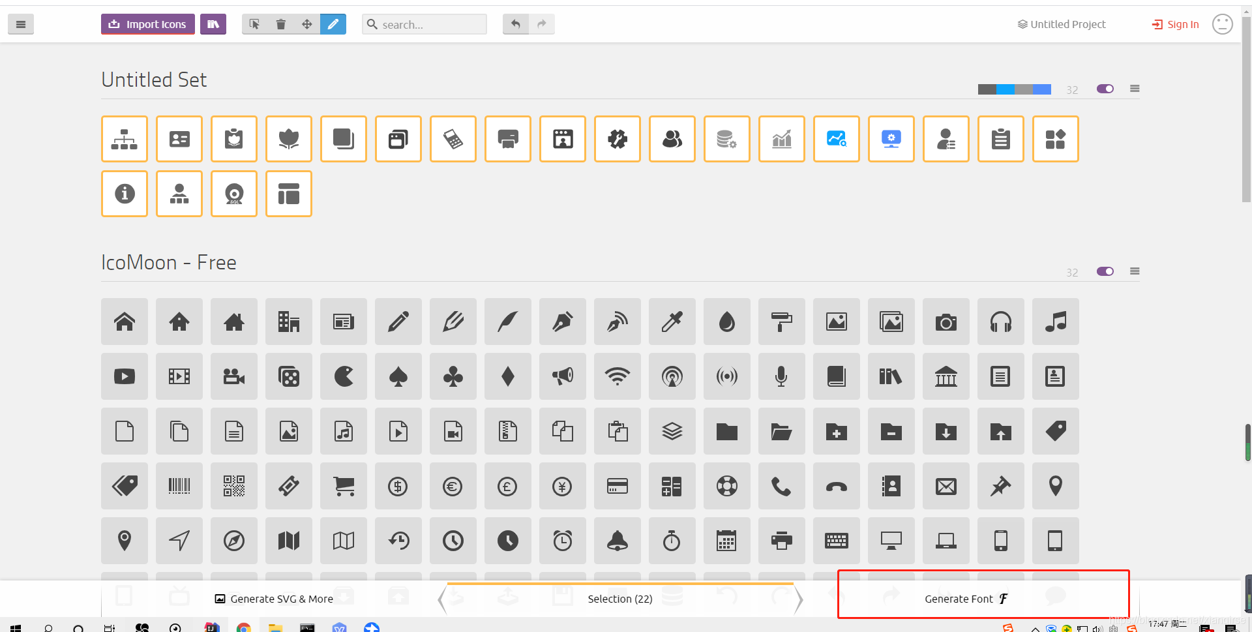Image resolution: width=1252 pixels, height=632 pixels.
Task: Select the microphone icon
Action: click(782, 376)
